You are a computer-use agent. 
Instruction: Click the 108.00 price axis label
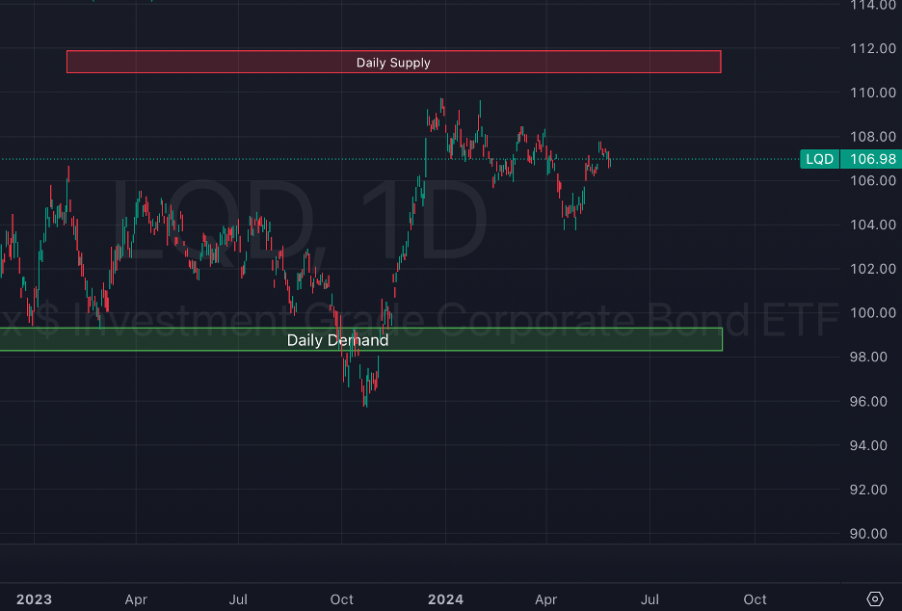coord(873,137)
